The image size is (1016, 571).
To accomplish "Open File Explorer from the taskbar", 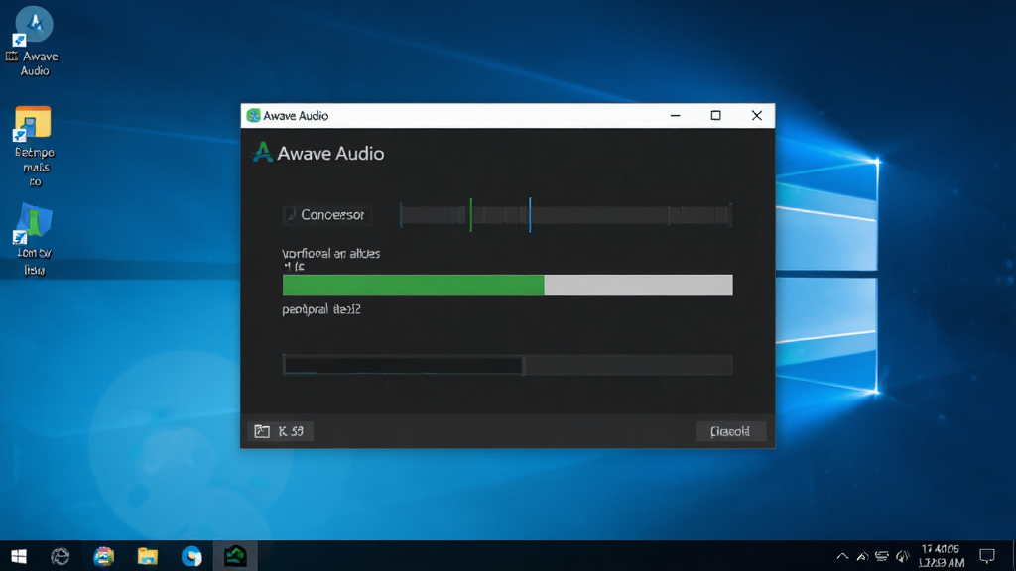I will (148, 556).
